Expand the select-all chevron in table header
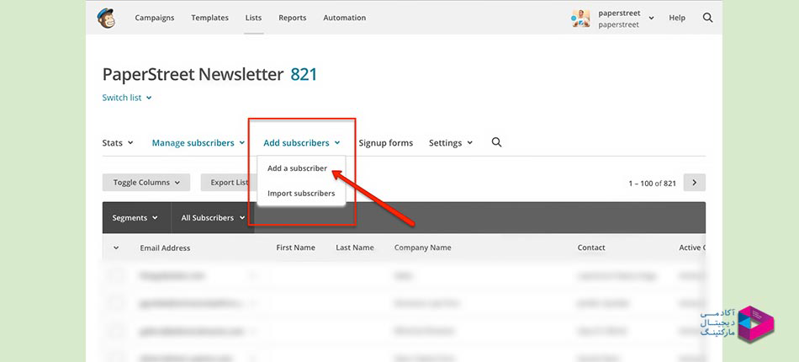 click(116, 248)
